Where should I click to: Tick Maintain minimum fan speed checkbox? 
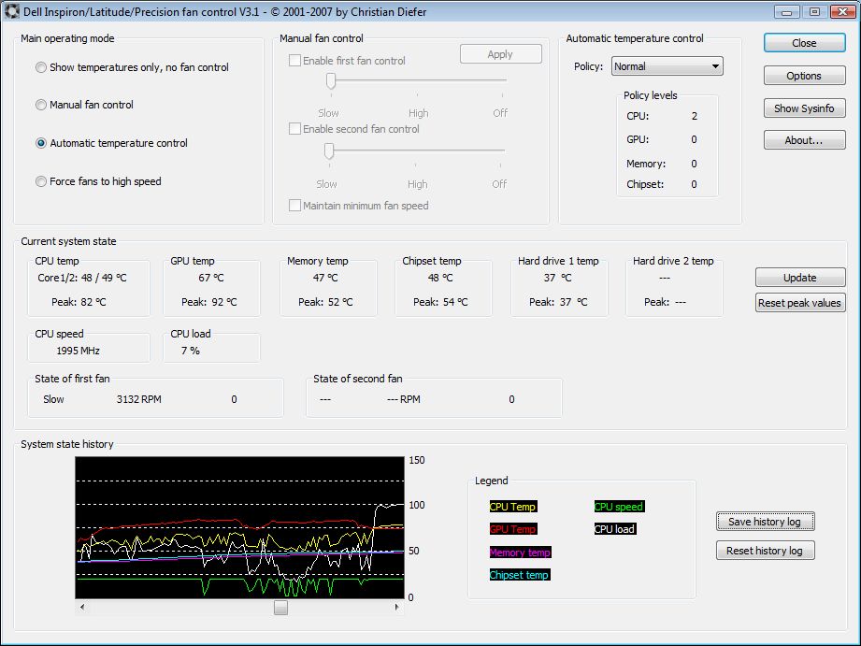pyautogui.click(x=294, y=206)
